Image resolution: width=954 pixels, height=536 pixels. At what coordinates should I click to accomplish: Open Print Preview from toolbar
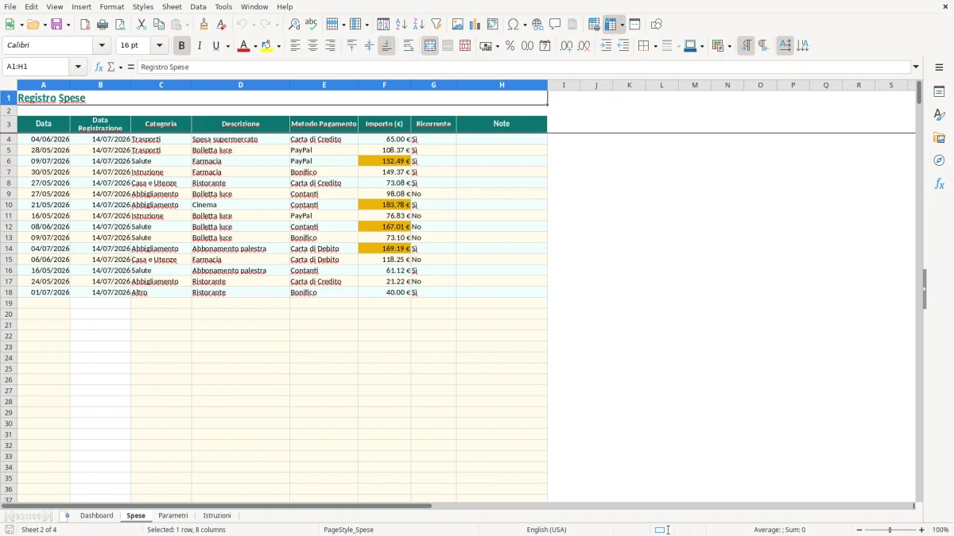click(x=120, y=25)
